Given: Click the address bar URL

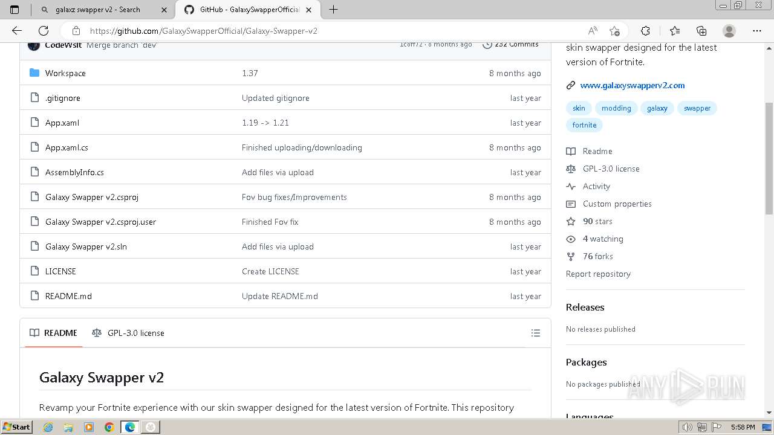Looking at the screenshot, I should click(x=204, y=31).
